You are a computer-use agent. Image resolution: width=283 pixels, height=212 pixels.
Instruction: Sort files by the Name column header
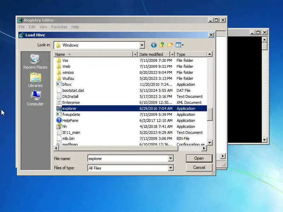point(93,54)
